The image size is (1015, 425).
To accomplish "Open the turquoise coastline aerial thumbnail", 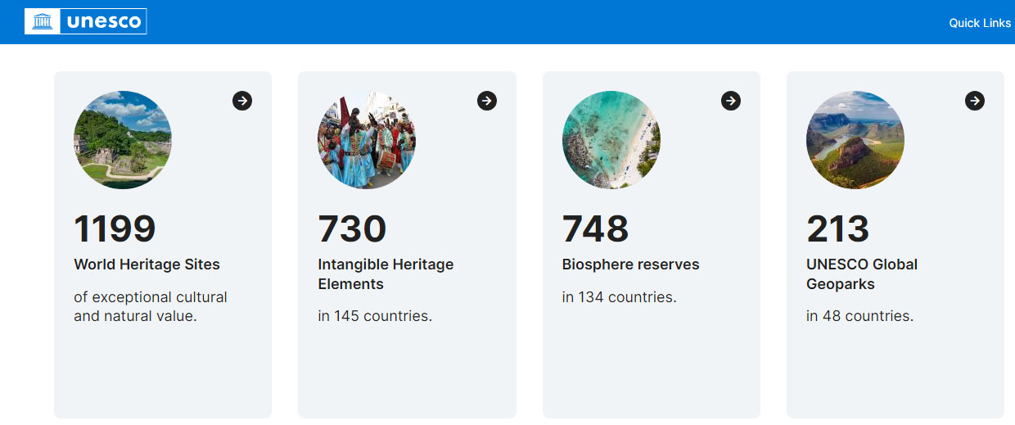I will 611,140.
